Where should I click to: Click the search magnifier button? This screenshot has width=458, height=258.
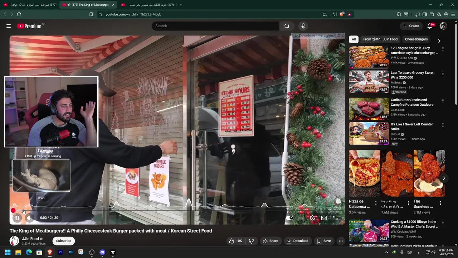point(287,26)
